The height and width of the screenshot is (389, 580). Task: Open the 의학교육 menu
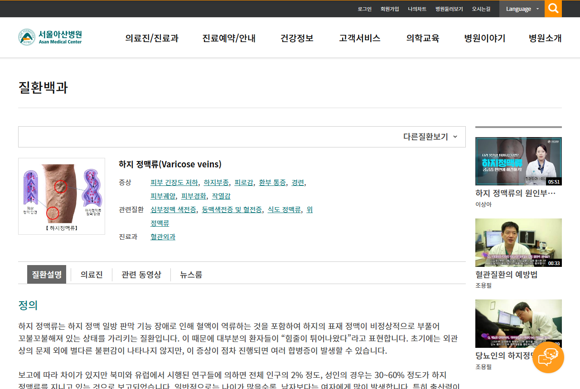coord(423,38)
